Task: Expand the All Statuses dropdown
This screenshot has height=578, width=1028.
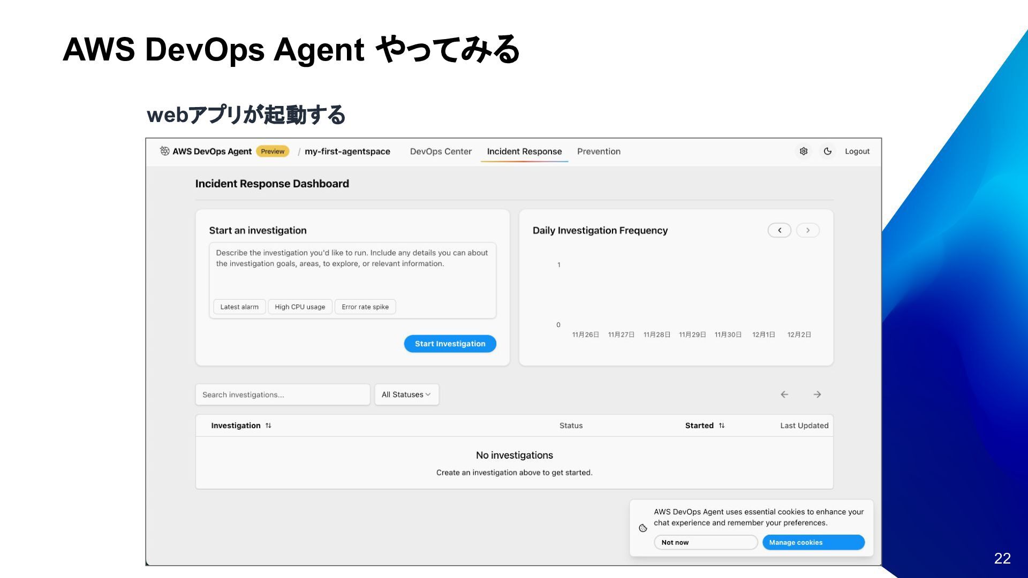Action: [x=406, y=394]
